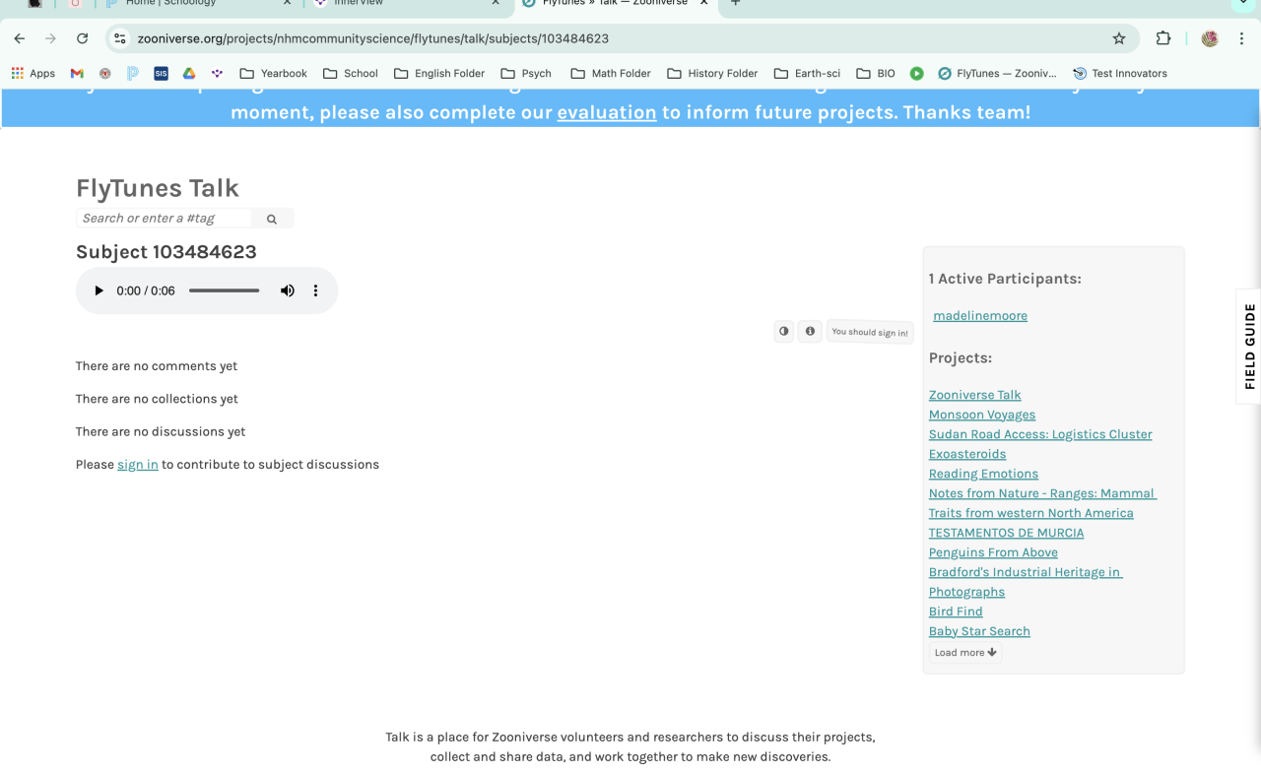
Task: Open Sudan Road Access: Logistics Cluster link
Action: 1040,434
